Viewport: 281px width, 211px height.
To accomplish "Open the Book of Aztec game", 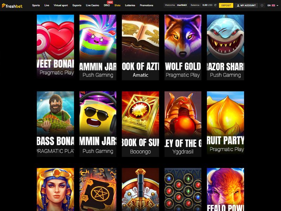I will tap(140, 47).
